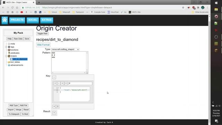Move the # key entry down
The height and width of the screenshot is (125, 222).
click(66, 83)
